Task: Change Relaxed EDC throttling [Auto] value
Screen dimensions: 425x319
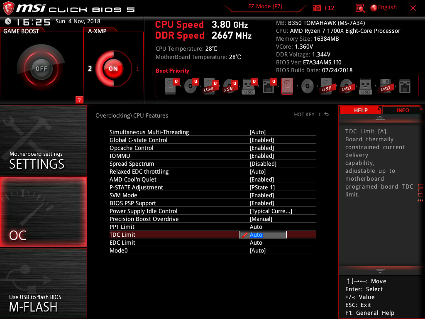Action: pyautogui.click(x=257, y=172)
